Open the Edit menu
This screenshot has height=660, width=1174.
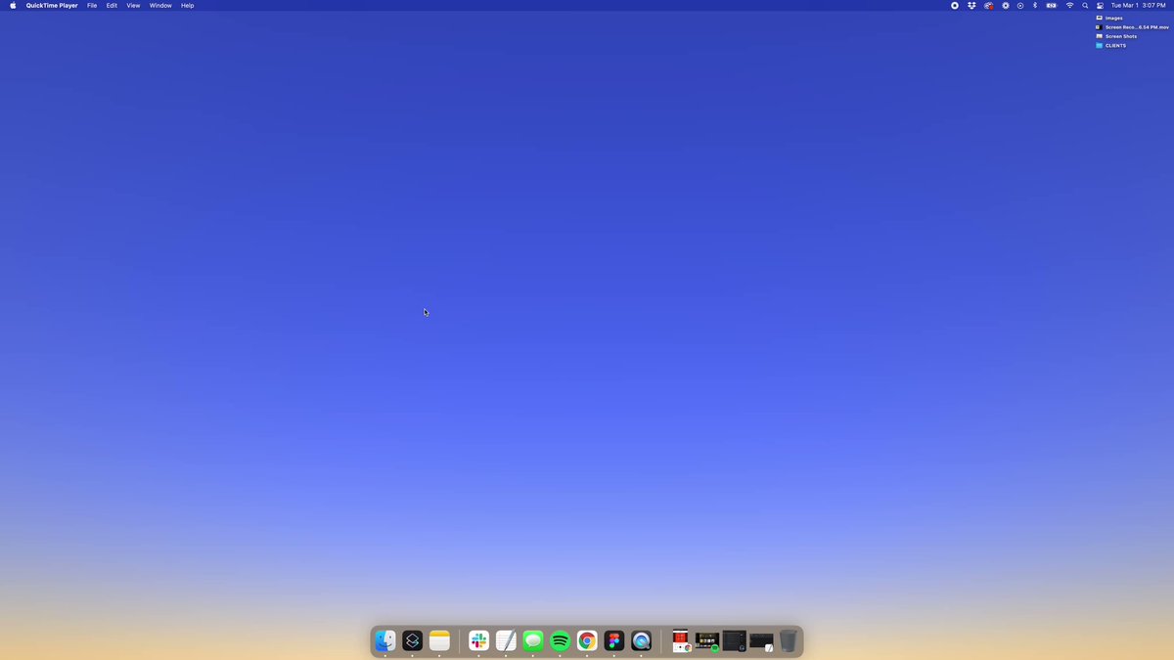click(112, 6)
